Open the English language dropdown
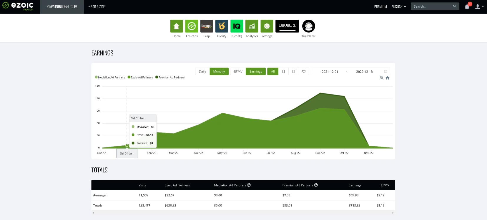The height and width of the screenshot is (220, 487). coord(399,7)
